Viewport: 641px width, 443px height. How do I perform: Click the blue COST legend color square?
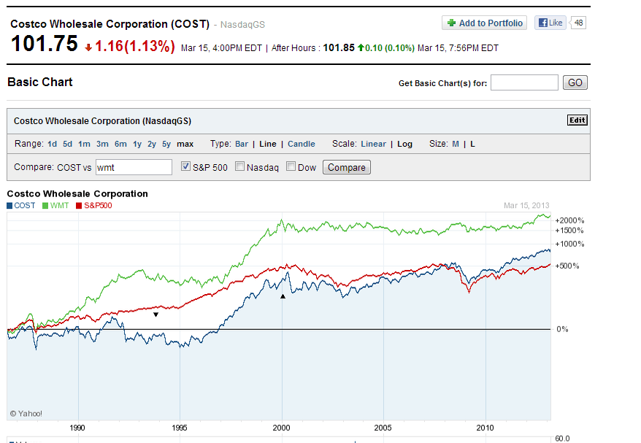click(x=9, y=206)
